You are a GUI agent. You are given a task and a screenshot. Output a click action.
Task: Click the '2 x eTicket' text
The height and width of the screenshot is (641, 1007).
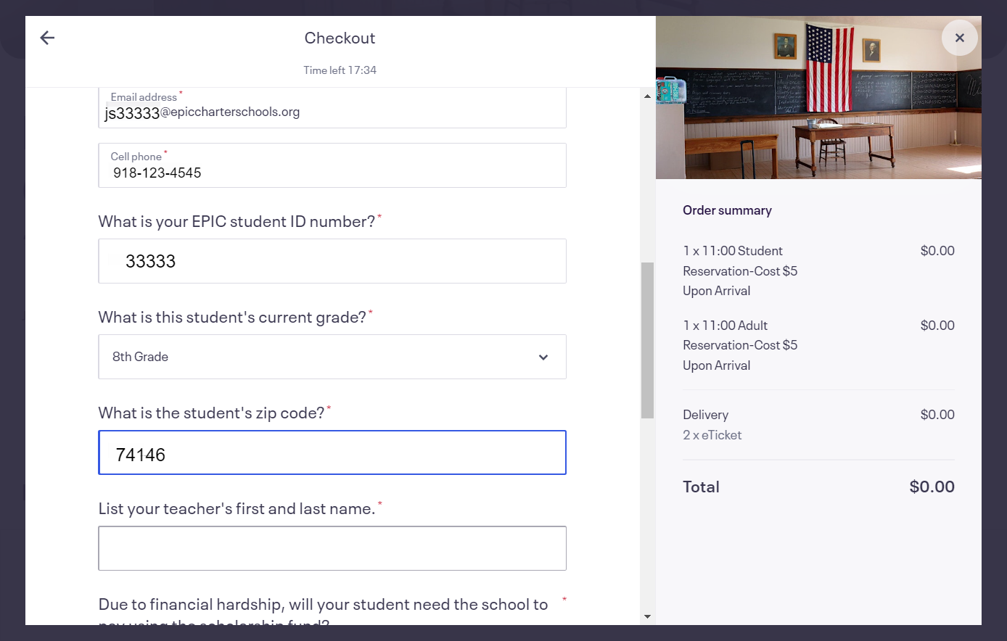click(712, 435)
